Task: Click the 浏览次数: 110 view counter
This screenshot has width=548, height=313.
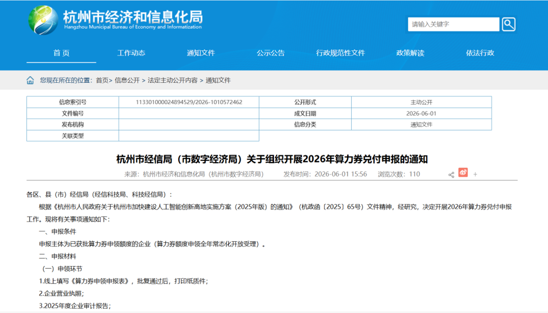Action: (x=399, y=174)
